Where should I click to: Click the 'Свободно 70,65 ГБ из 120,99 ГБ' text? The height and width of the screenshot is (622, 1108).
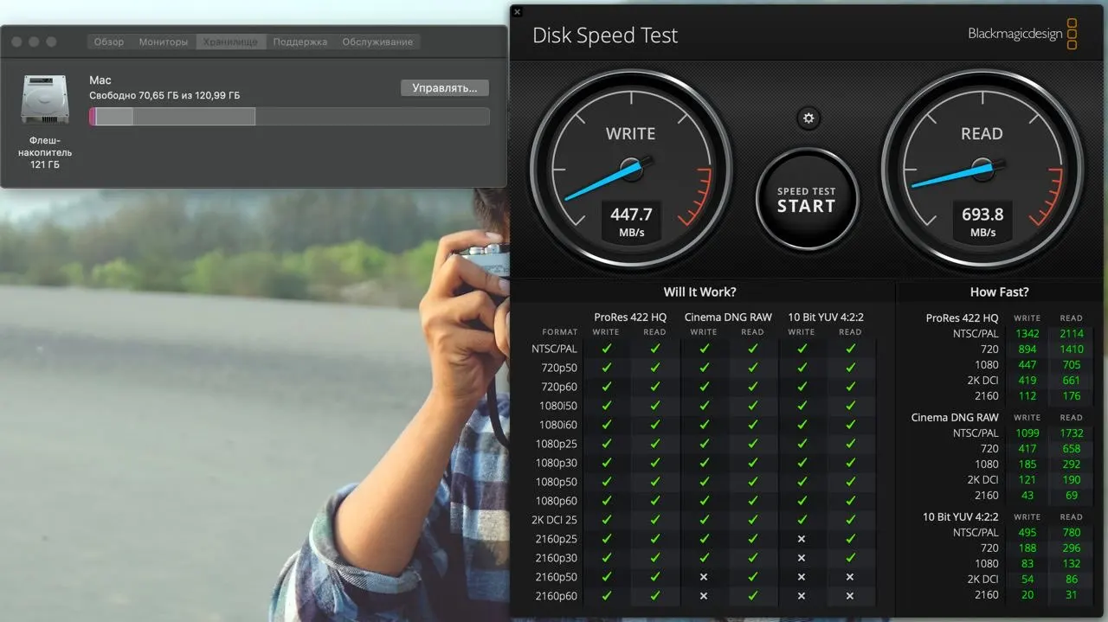(x=164, y=95)
